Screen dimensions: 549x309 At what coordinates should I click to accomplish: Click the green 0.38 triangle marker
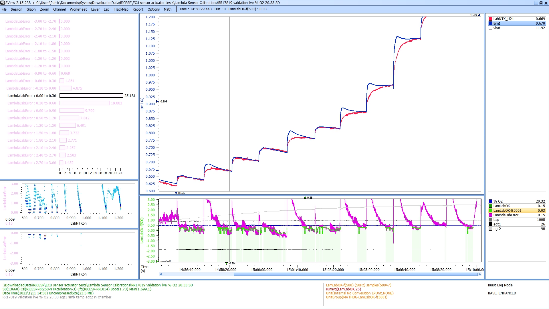pyautogui.click(x=305, y=197)
